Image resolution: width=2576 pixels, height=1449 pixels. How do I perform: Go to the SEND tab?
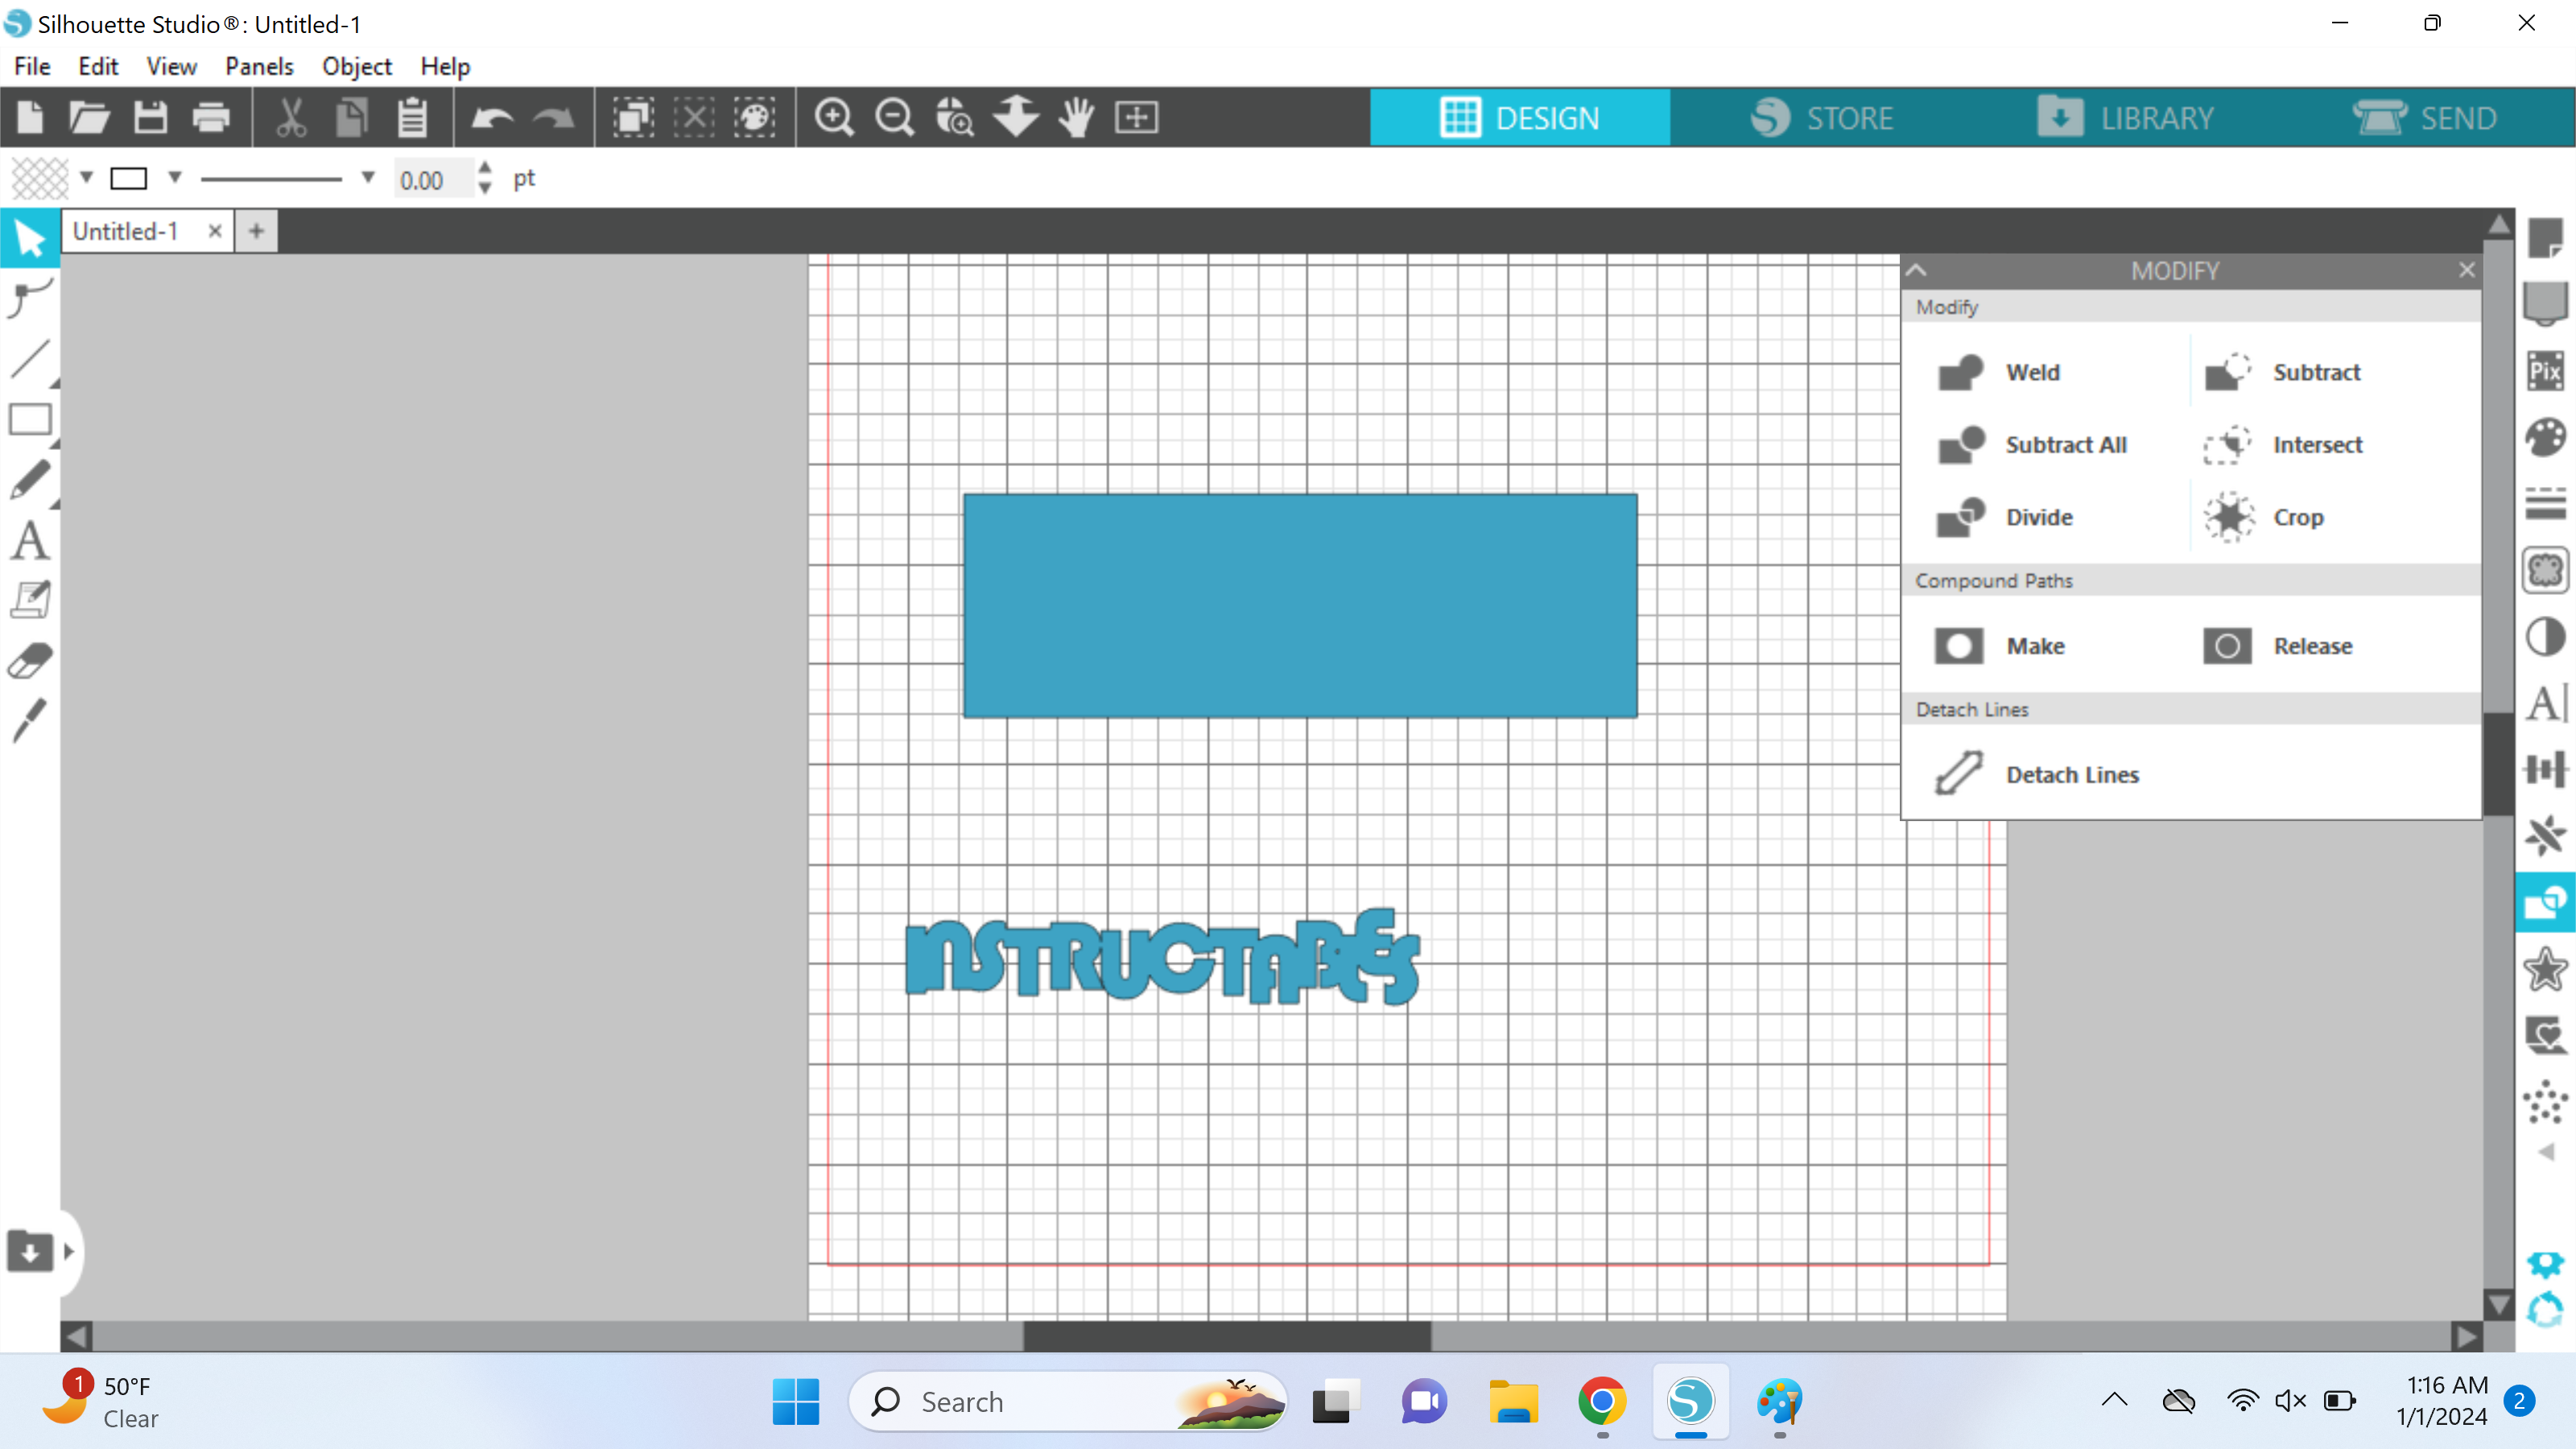tap(2425, 117)
